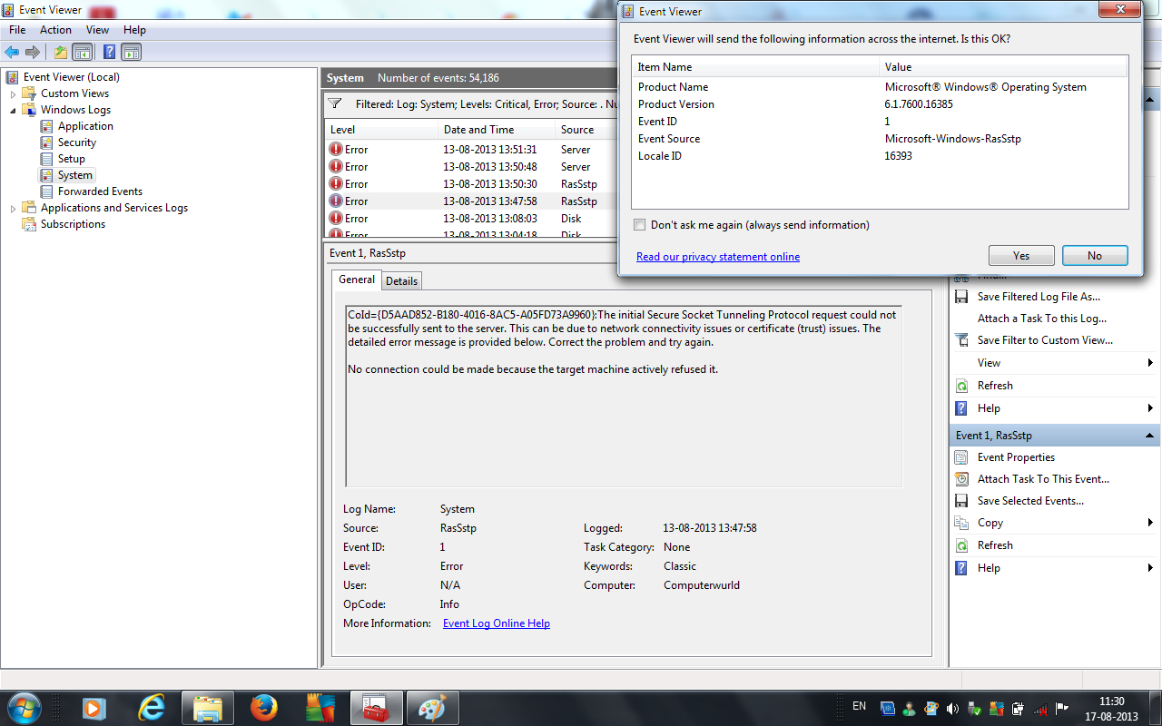Collapse the Event 1, RasSstp actions section
The image size is (1162, 726).
pos(1150,436)
